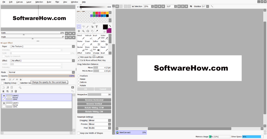Image resolution: width=267 pixels, height=139 pixels.
Task: Select the Rotate view tool
Action: pyautogui.click(x=88, y=31)
